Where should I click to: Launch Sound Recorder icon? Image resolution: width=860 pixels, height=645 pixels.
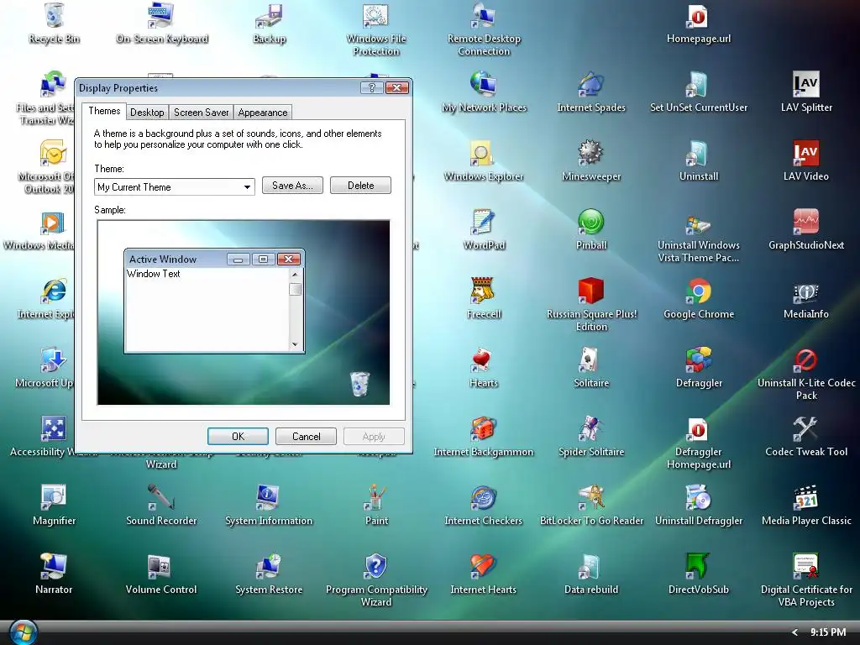[161, 498]
